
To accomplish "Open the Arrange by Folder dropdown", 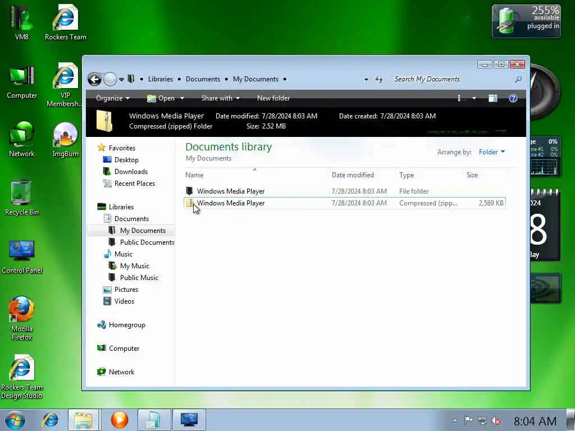I will coord(492,152).
